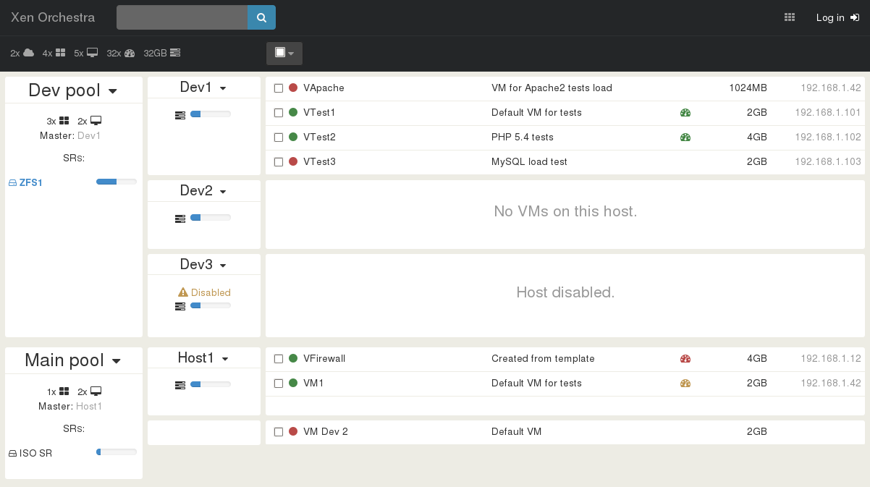
Task: Click 'PHP 5.4 tests' description
Action: click(523, 137)
